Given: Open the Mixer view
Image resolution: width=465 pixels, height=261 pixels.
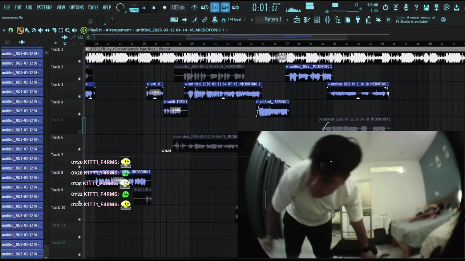Looking at the screenshot, I should point(327,20).
